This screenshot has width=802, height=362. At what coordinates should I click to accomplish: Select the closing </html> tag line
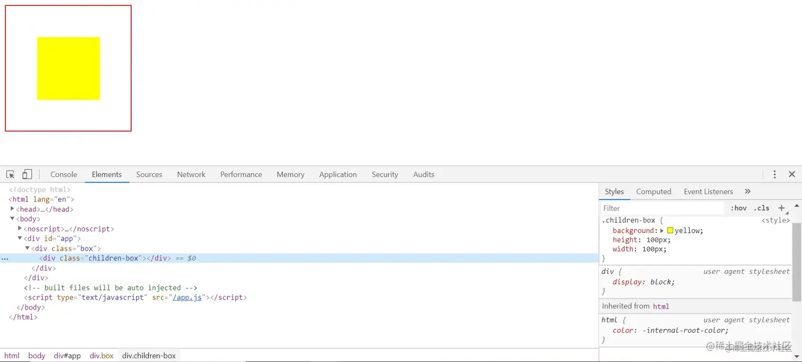tap(23, 317)
